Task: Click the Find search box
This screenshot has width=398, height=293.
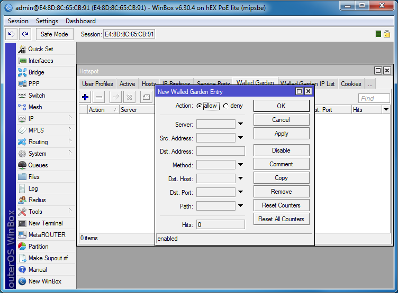Action: click(x=374, y=98)
